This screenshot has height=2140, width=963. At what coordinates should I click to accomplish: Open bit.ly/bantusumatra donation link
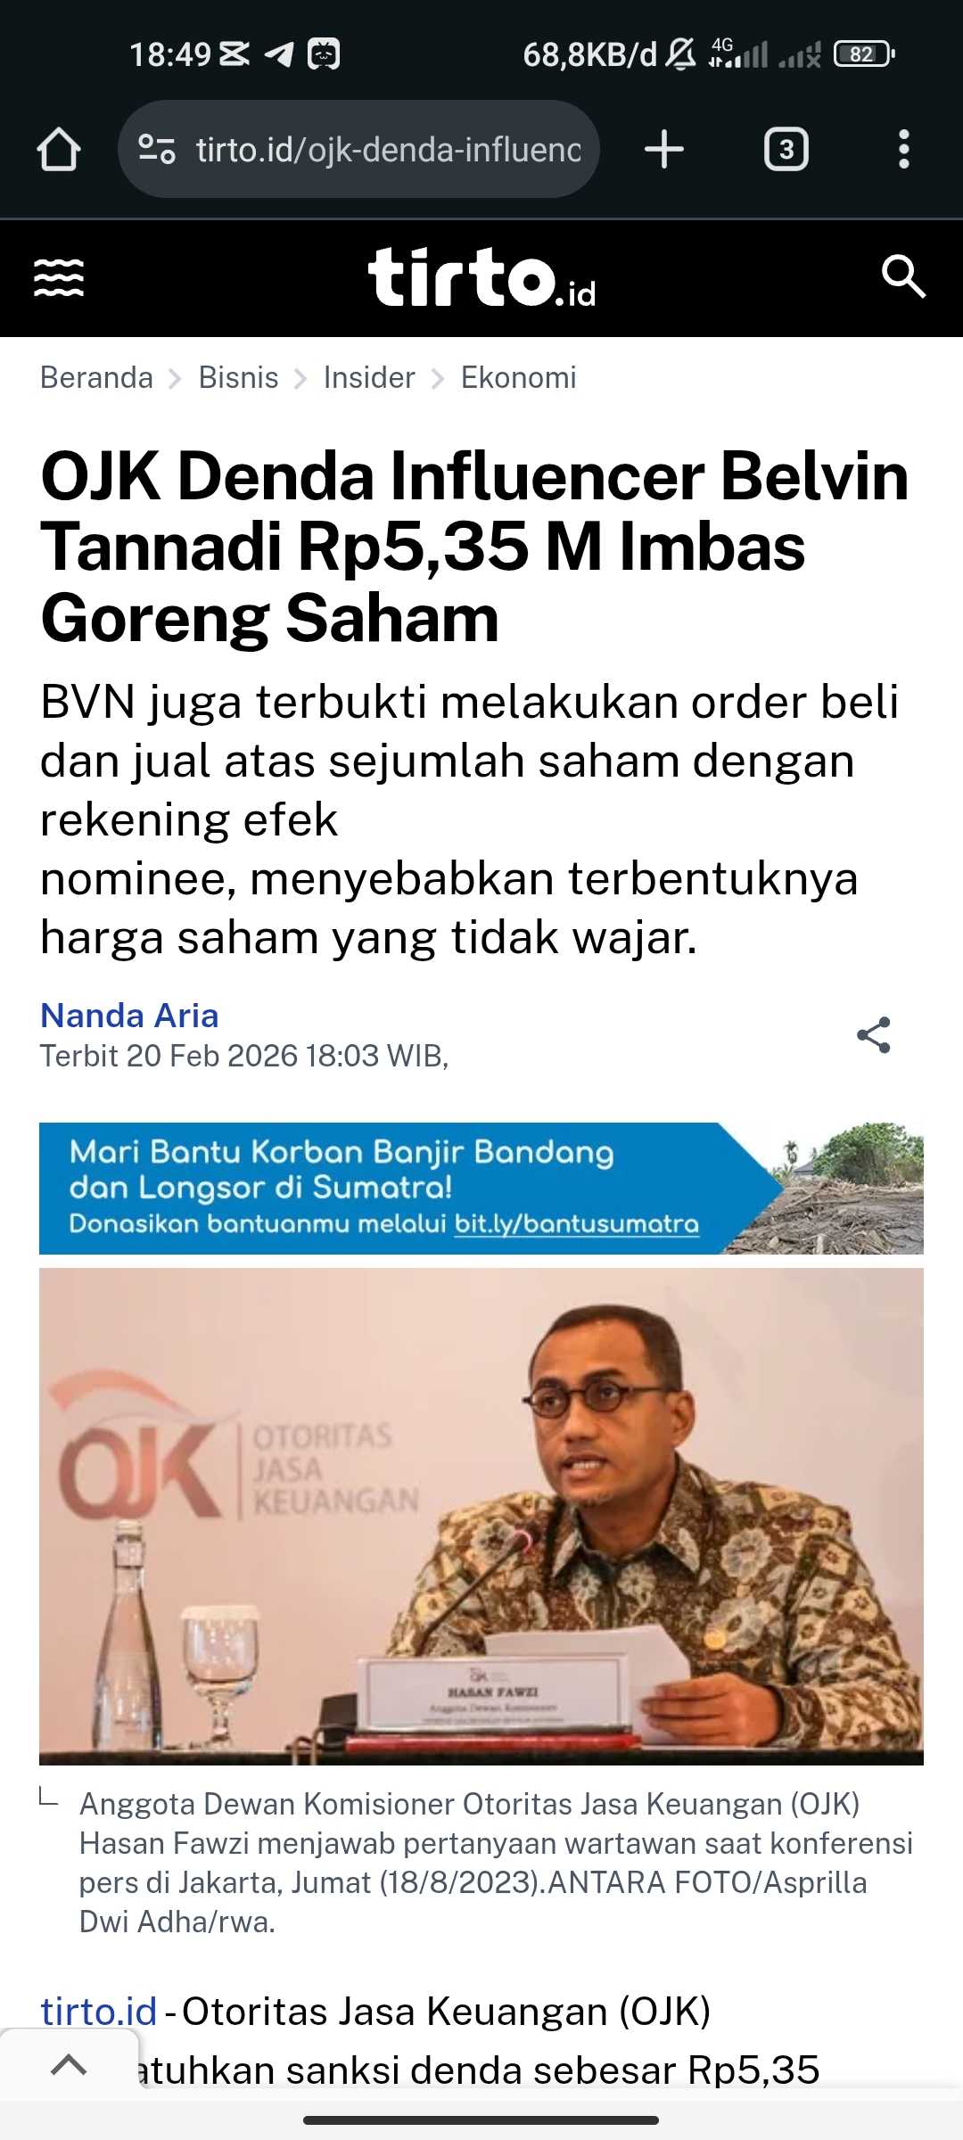577,1223
